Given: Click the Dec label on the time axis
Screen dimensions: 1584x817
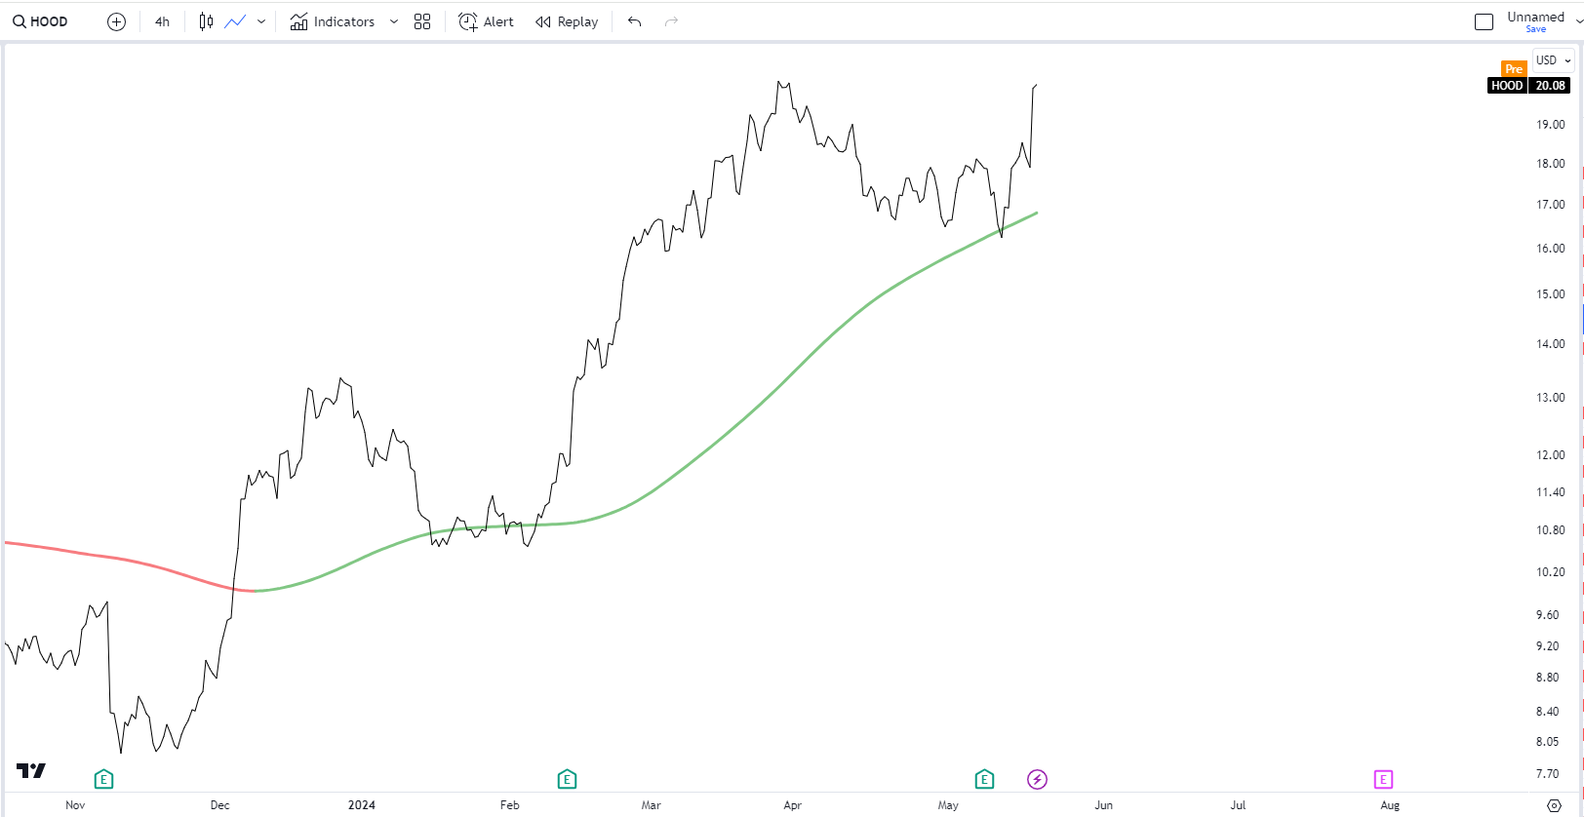Looking at the screenshot, I should tap(220, 805).
